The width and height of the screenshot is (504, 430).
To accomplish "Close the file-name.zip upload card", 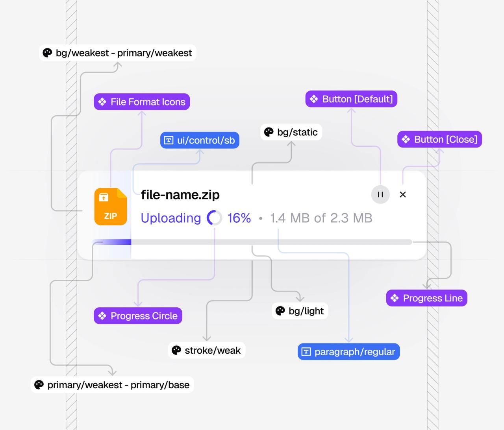I will click(x=403, y=194).
